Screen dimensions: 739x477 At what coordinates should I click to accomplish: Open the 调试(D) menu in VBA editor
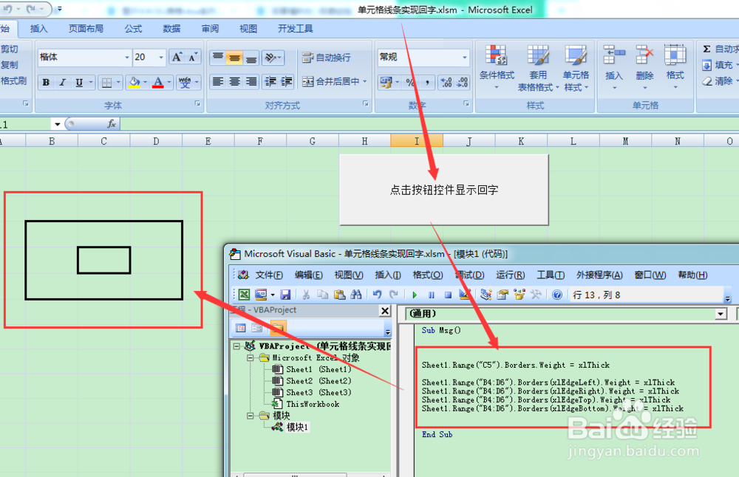pyautogui.click(x=469, y=275)
